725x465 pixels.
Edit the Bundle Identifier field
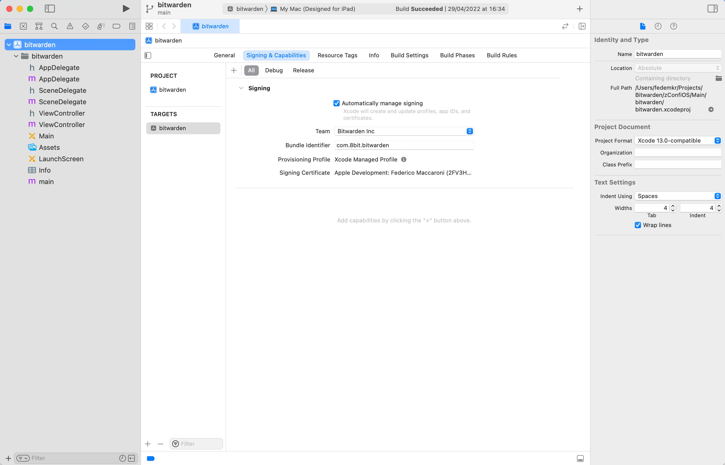[404, 145]
